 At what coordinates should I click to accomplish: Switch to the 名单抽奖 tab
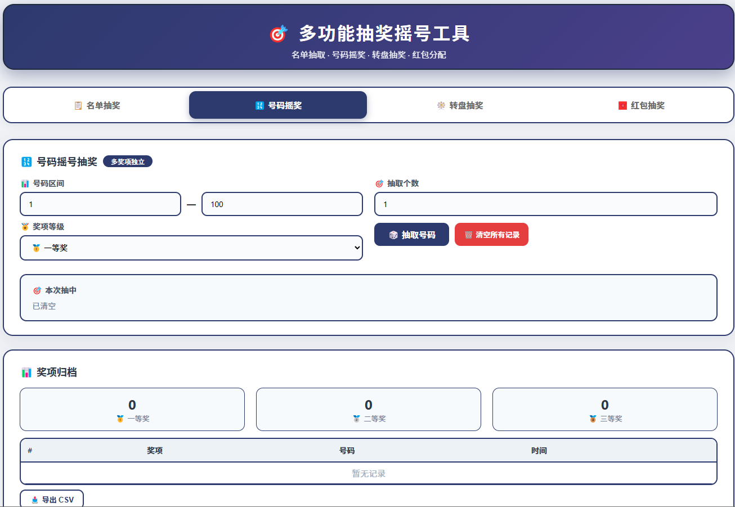pyautogui.click(x=97, y=105)
